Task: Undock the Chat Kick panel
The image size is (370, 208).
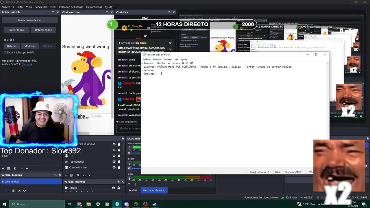Action: 169,12
